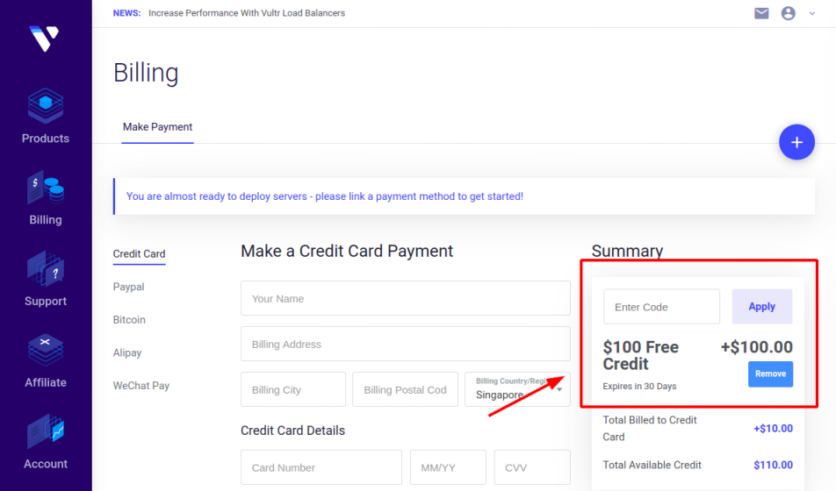Open the Account sidebar icon
The height and width of the screenshot is (491, 836).
46,432
